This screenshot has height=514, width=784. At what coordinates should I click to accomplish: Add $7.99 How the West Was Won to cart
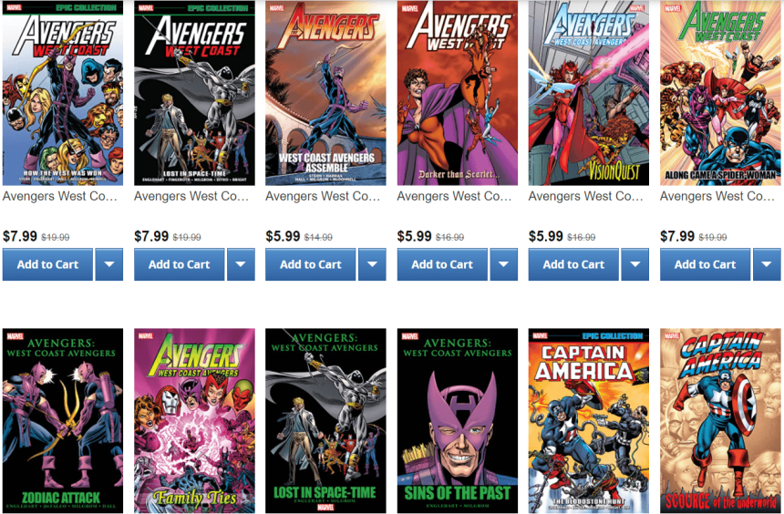coord(47,264)
